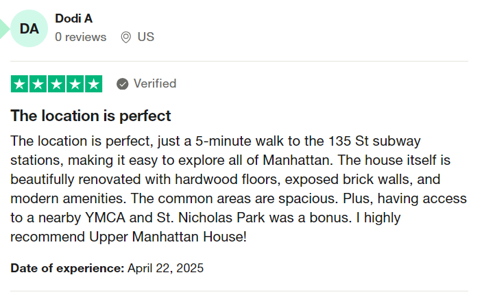Click the fifth green star
The width and height of the screenshot is (484, 301).
(93, 83)
